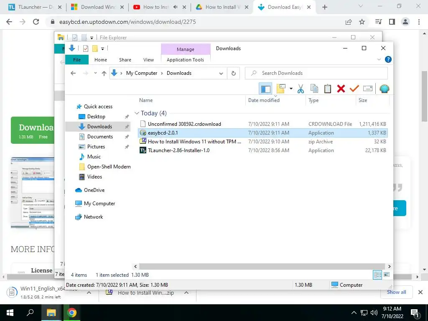Switch to large icons view layout icon
The width and height of the screenshot is (428, 321).
pyautogui.click(x=387, y=275)
